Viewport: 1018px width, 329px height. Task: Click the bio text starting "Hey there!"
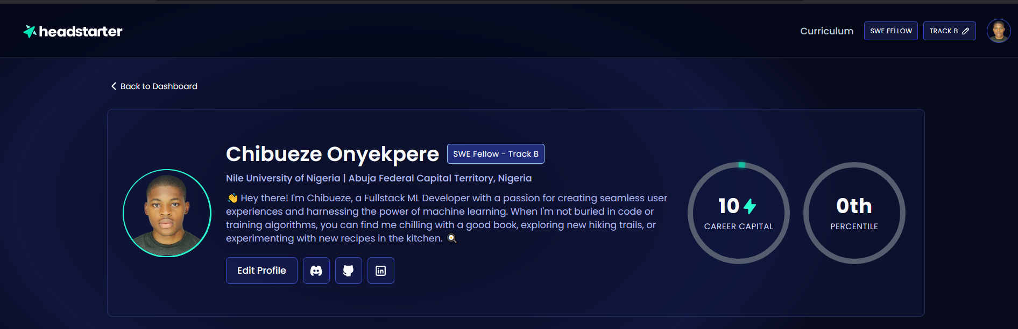pyautogui.click(x=447, y=218)
